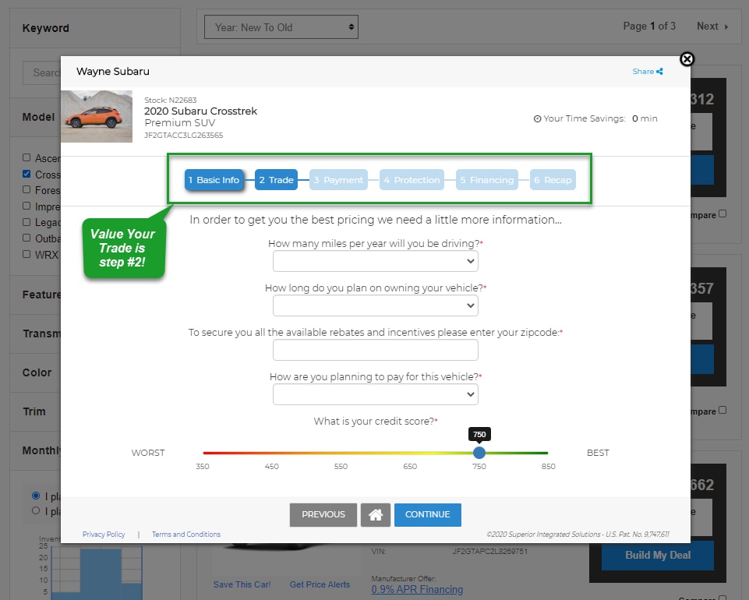Click CONTINUE button

tap(428, 514)
